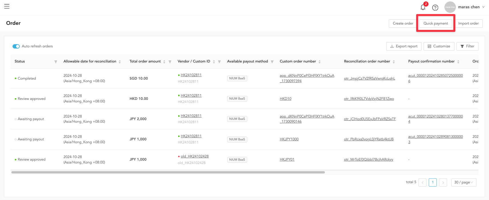This screenshot has width=489, height=200.
Task: Open the notifications bell
Action: 423,7
